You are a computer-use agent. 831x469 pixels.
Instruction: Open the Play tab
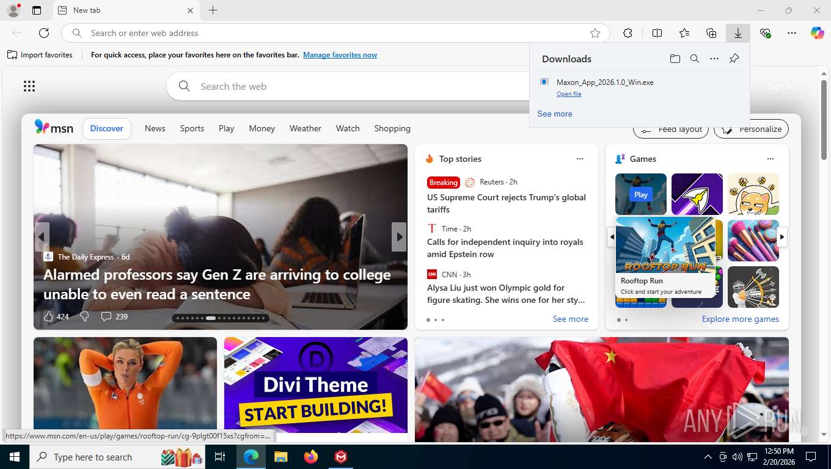(227, 128)
